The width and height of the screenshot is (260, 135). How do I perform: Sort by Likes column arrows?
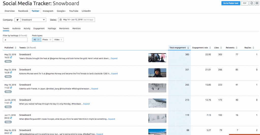coord(221,48)
